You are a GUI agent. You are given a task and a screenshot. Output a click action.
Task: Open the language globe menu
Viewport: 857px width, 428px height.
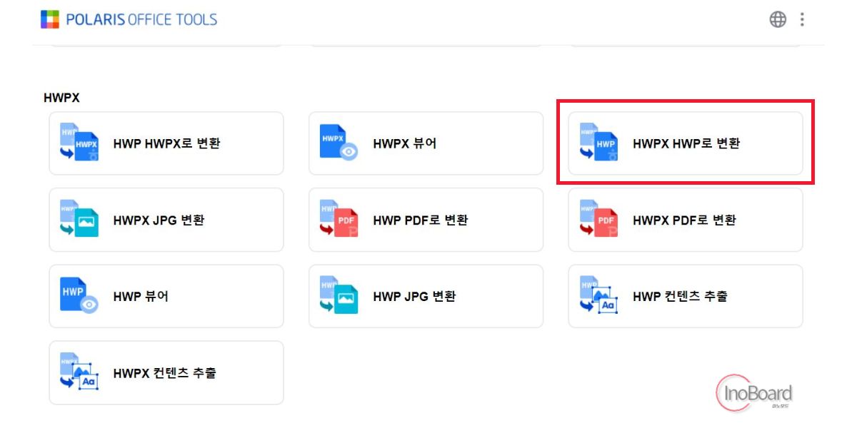click(x=778, y=19)
